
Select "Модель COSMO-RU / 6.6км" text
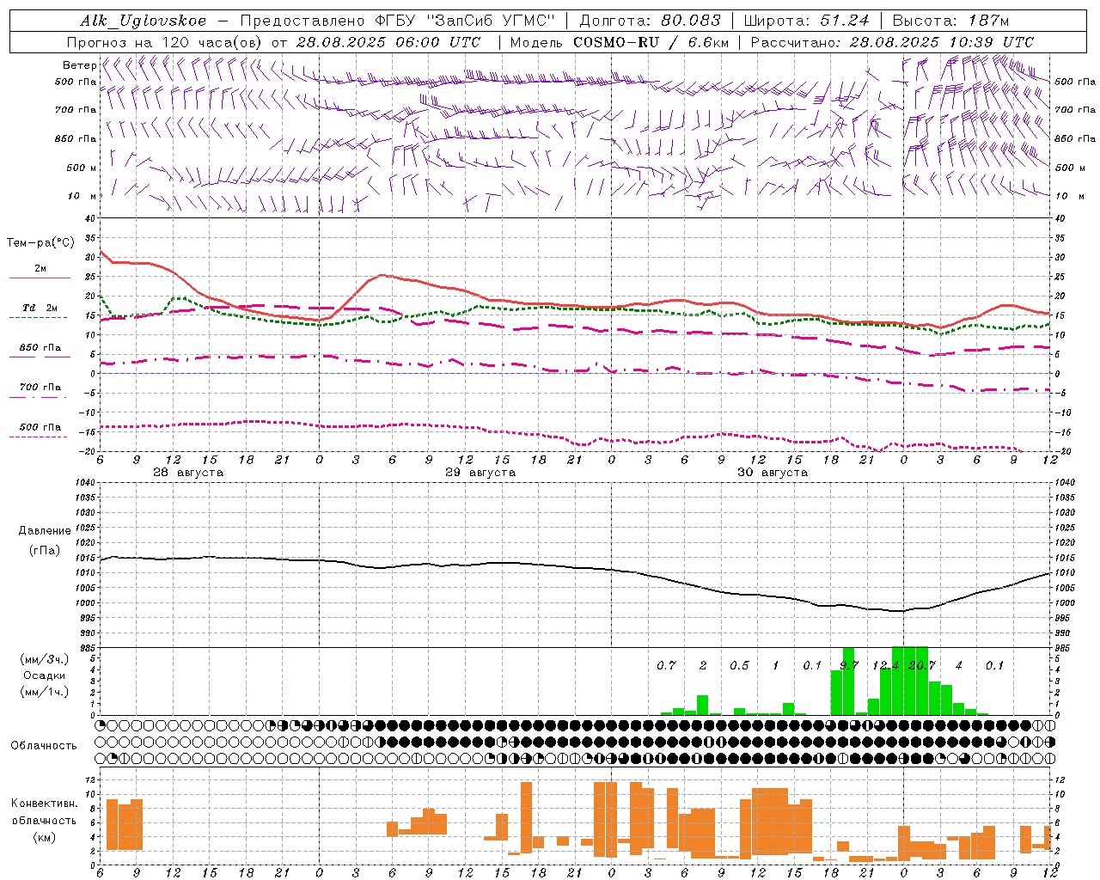(x=619, y=42)
